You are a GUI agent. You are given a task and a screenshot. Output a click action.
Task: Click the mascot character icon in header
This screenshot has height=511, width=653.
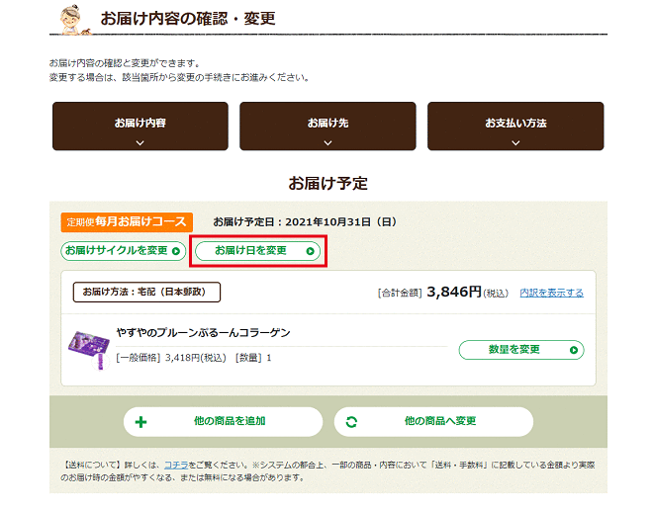(x=73, y=20)
